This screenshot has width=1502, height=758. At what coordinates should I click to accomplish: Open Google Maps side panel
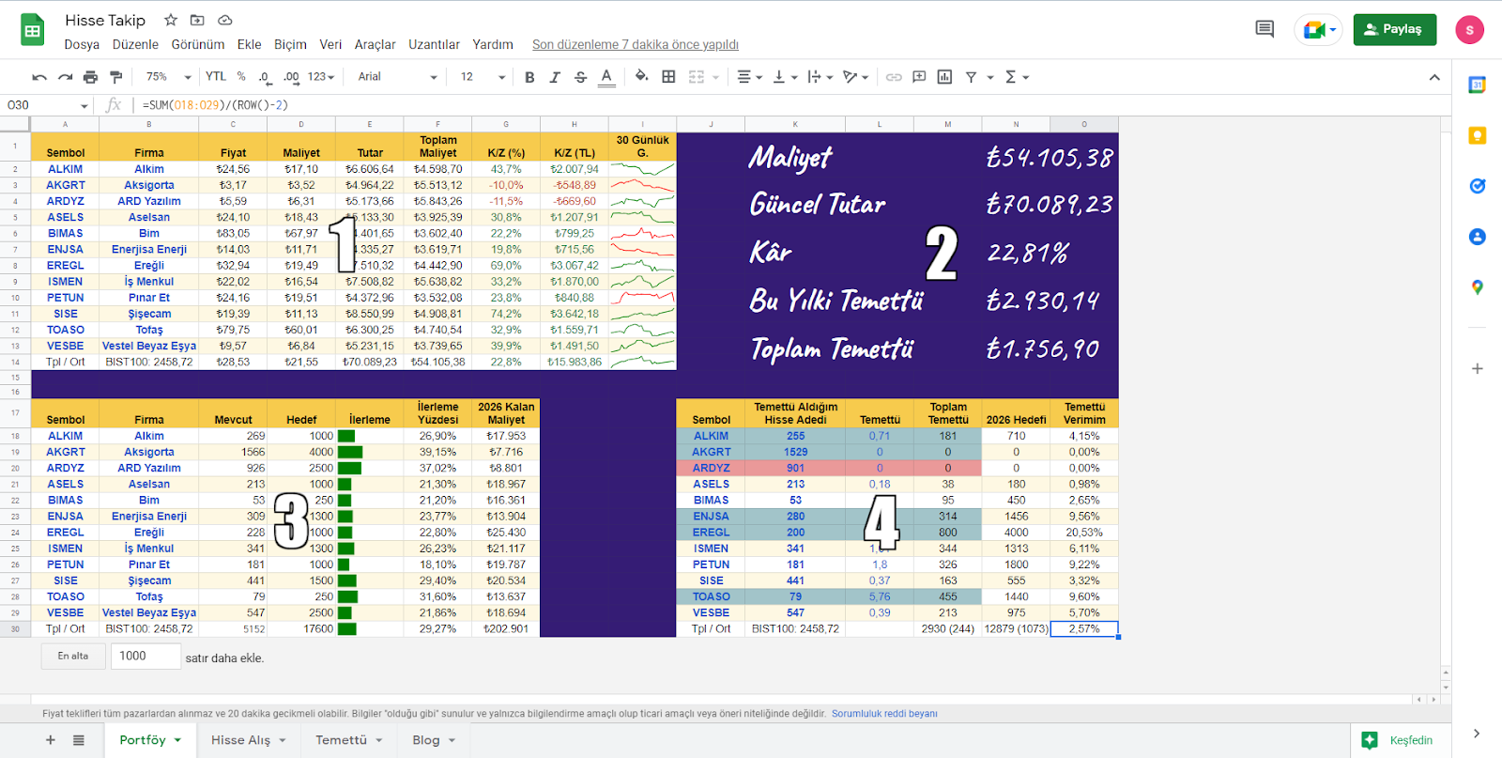1477,287
